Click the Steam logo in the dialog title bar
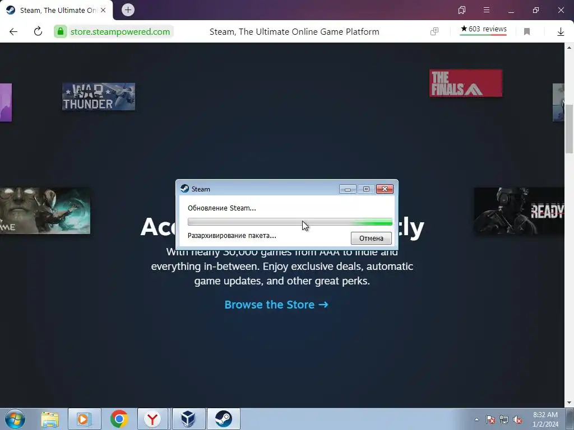 click(185, 189)
